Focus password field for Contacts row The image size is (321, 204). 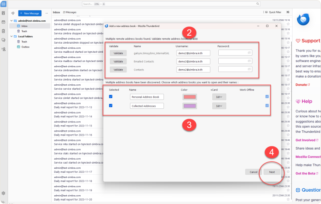[235, 69]
